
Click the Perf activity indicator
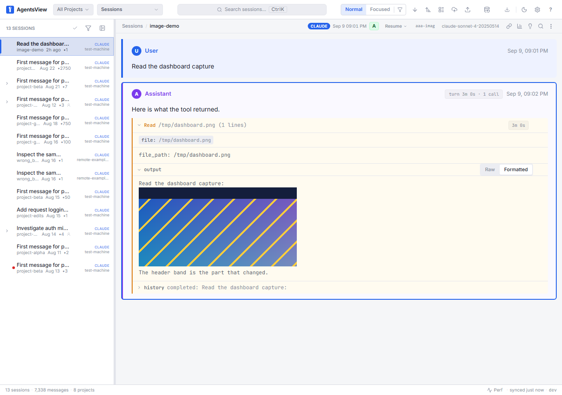coord(495,390)
